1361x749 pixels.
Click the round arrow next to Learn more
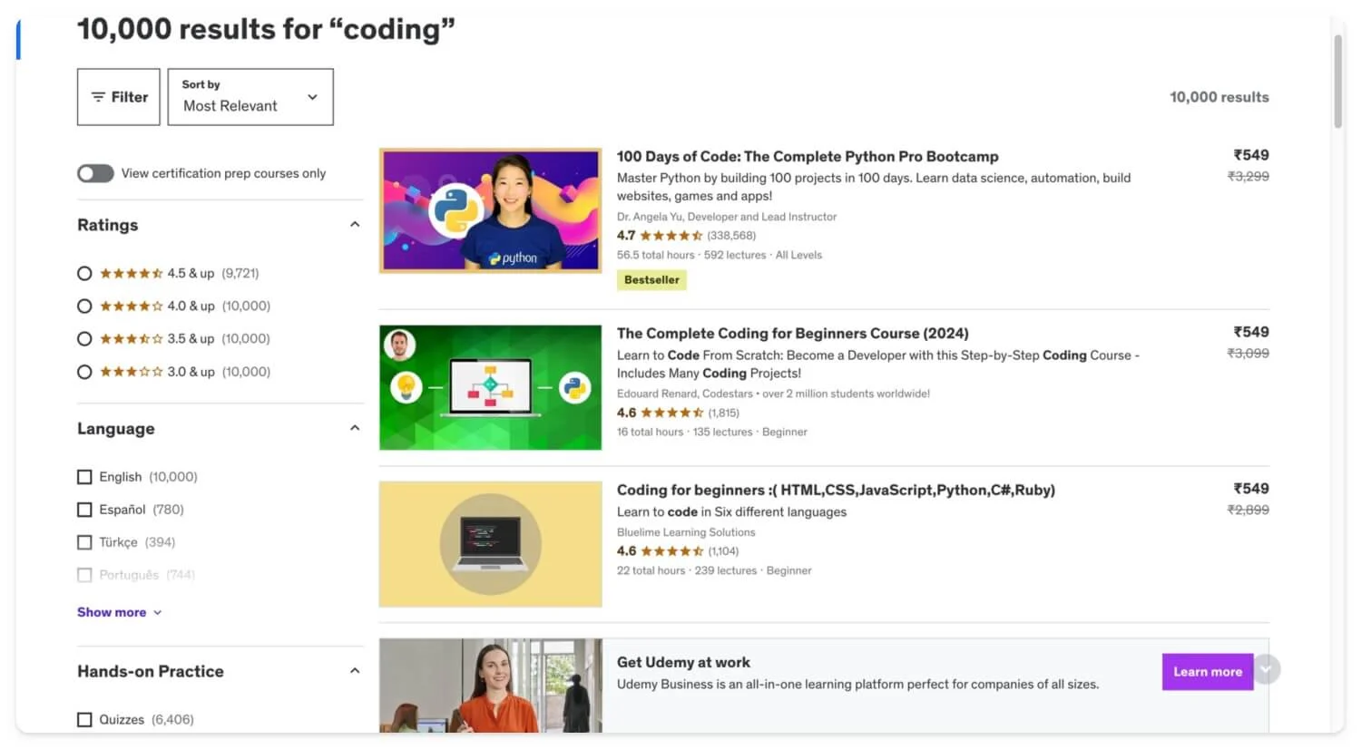pos(1267,670)
